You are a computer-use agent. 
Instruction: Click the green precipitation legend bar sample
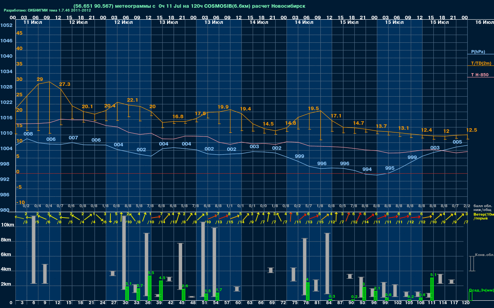pyautogui.click(x=470, y=296)
